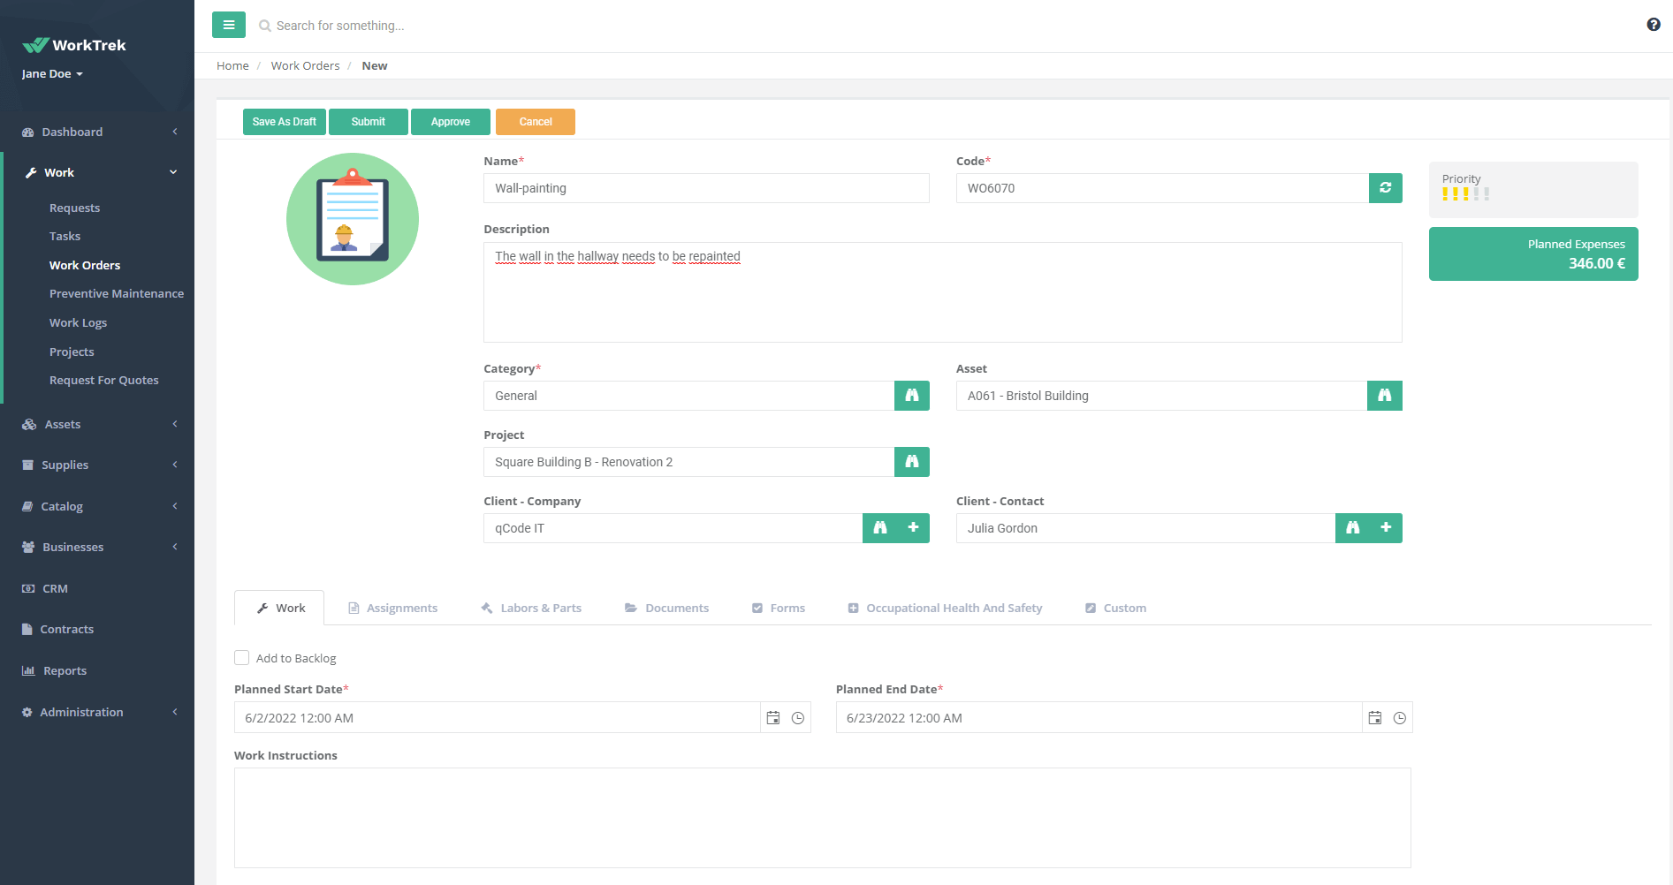Screen dimensions: 1673x885
Task: Add a new Client Company with plus
Action: coord(913,528)
